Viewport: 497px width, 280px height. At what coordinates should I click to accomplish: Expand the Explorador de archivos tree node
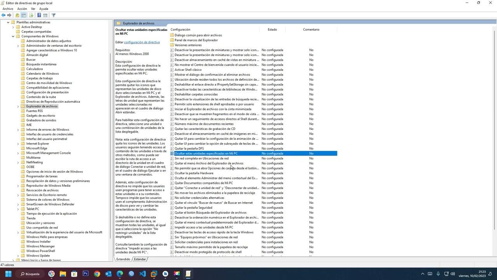18,106
